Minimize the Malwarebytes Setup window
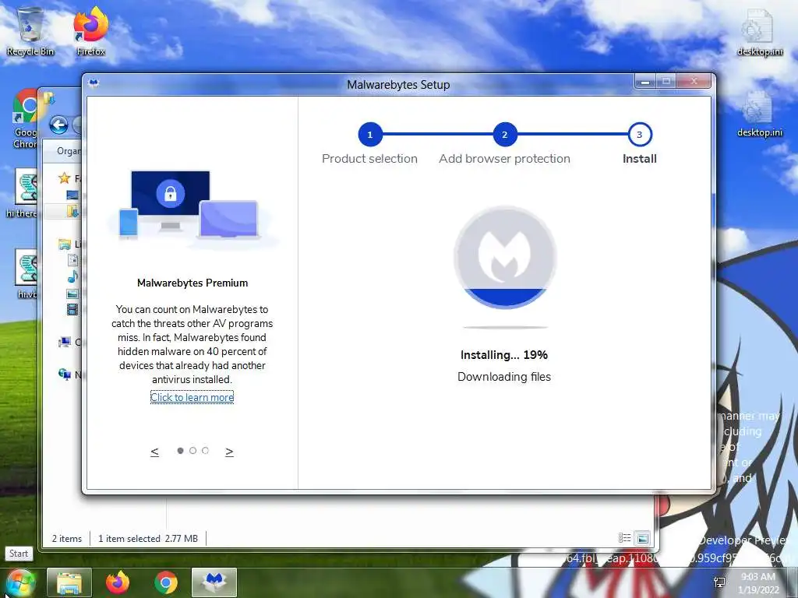This screenshot has height=598, width=798. [645, 81]
